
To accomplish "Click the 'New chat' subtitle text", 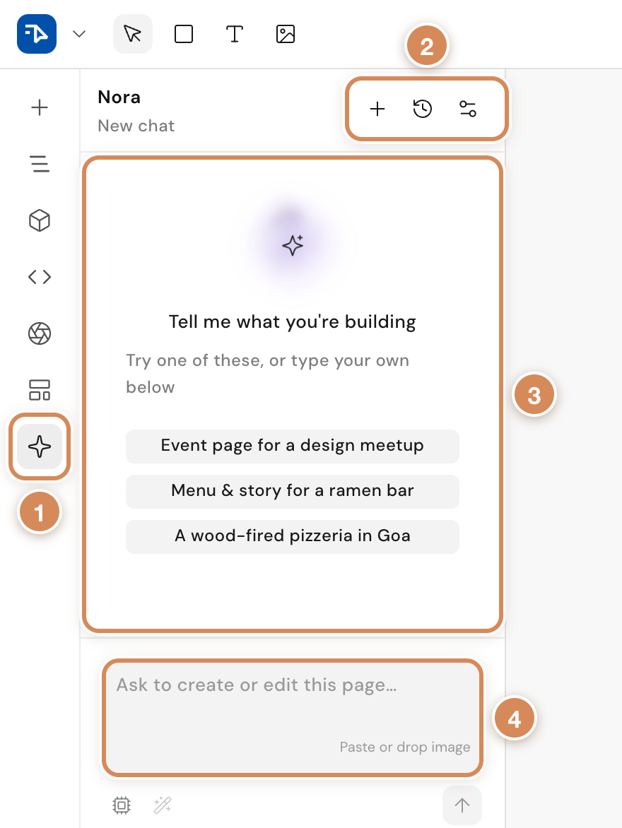I will point(136,126).
